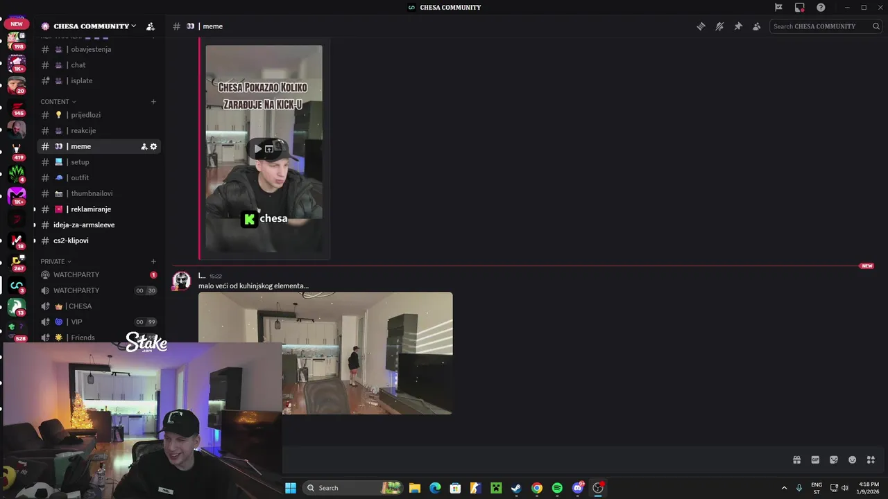Mute channel notifications with the bell icon
This screenshot has height=499, width=888.
coord(719,26)
